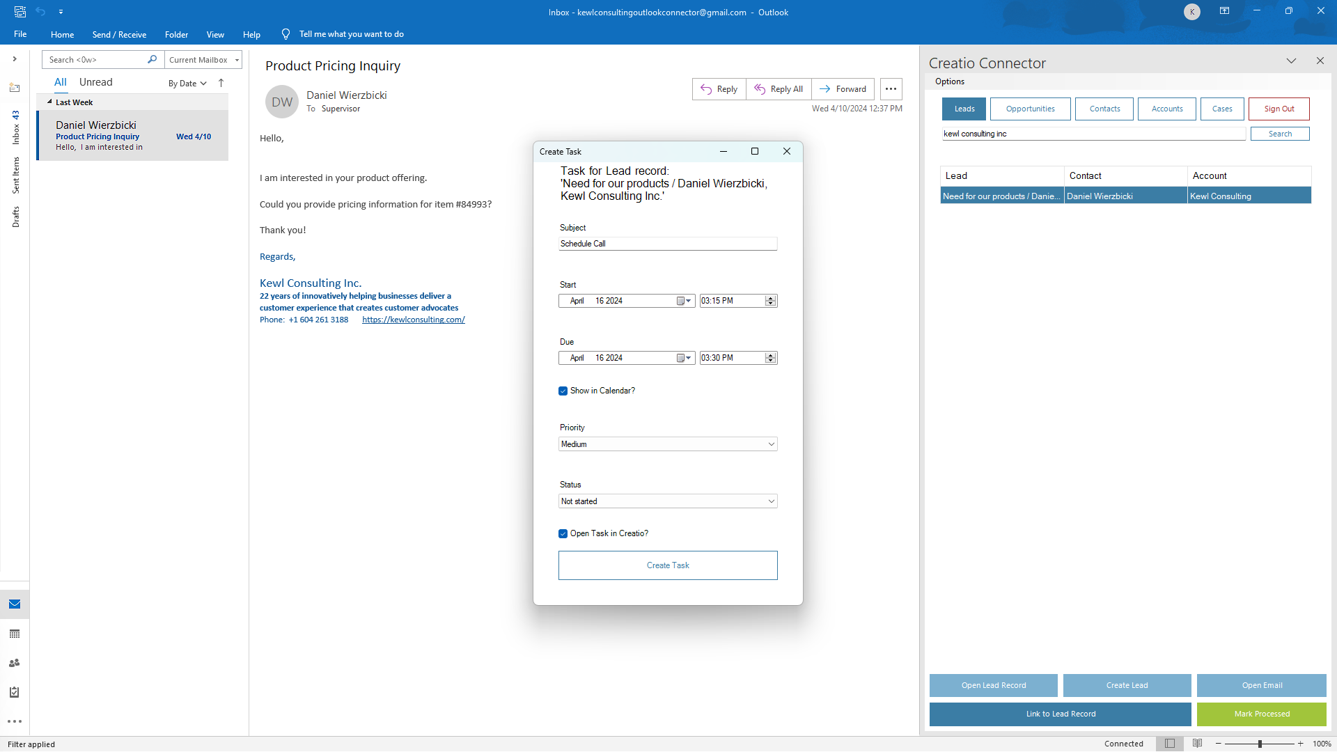Collapse the Last Week group
This screenshot has width=1337, height=752.
pos(49,102)
